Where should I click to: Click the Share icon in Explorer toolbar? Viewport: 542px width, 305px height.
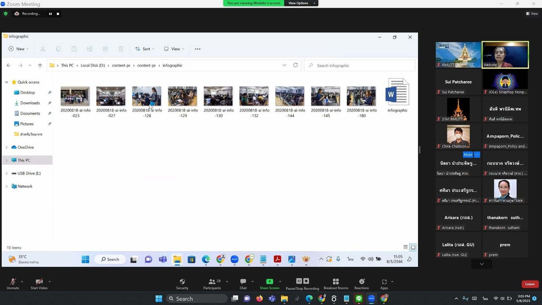(105, 49)
